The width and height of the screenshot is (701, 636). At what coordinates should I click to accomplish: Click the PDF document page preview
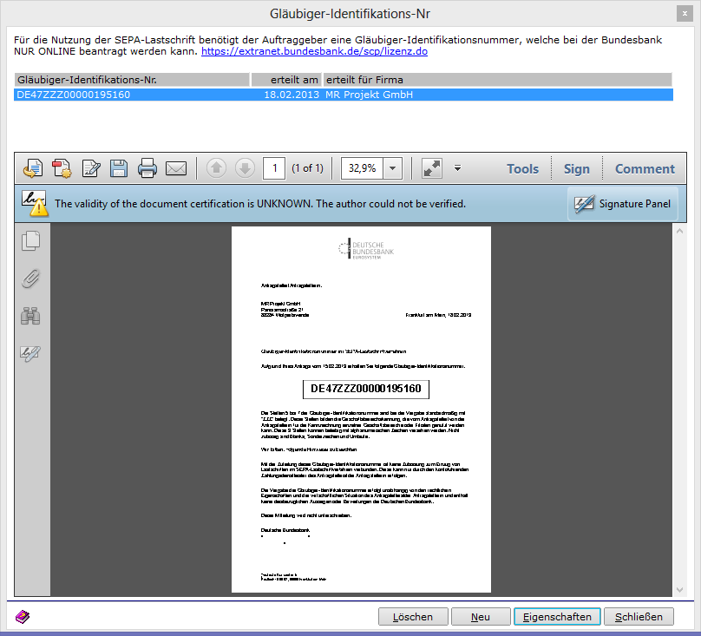(361, 410)
